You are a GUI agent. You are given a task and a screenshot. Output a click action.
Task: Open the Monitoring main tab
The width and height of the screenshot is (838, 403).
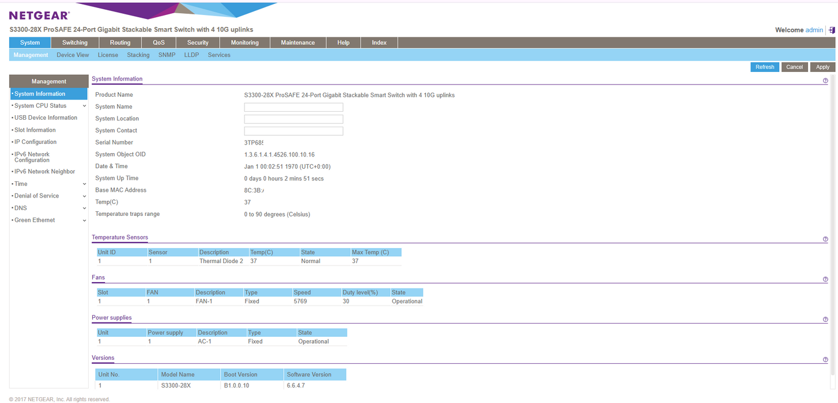(x=245, y=43)
